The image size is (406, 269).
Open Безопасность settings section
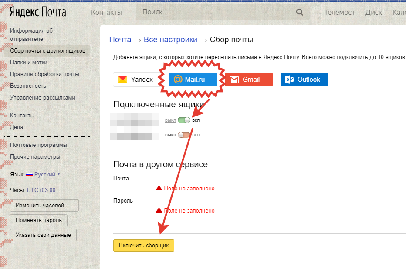[x=28, y=86]
